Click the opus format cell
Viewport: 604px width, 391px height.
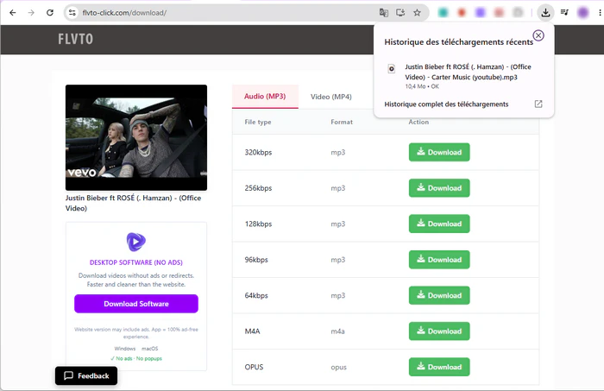[338, 368]
